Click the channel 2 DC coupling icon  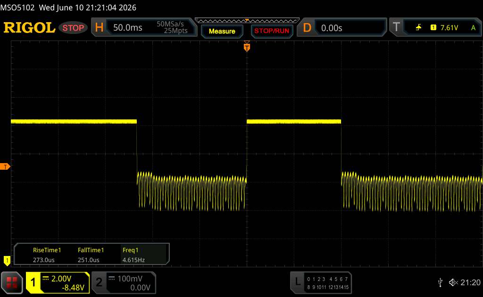(x=112, y=279)
